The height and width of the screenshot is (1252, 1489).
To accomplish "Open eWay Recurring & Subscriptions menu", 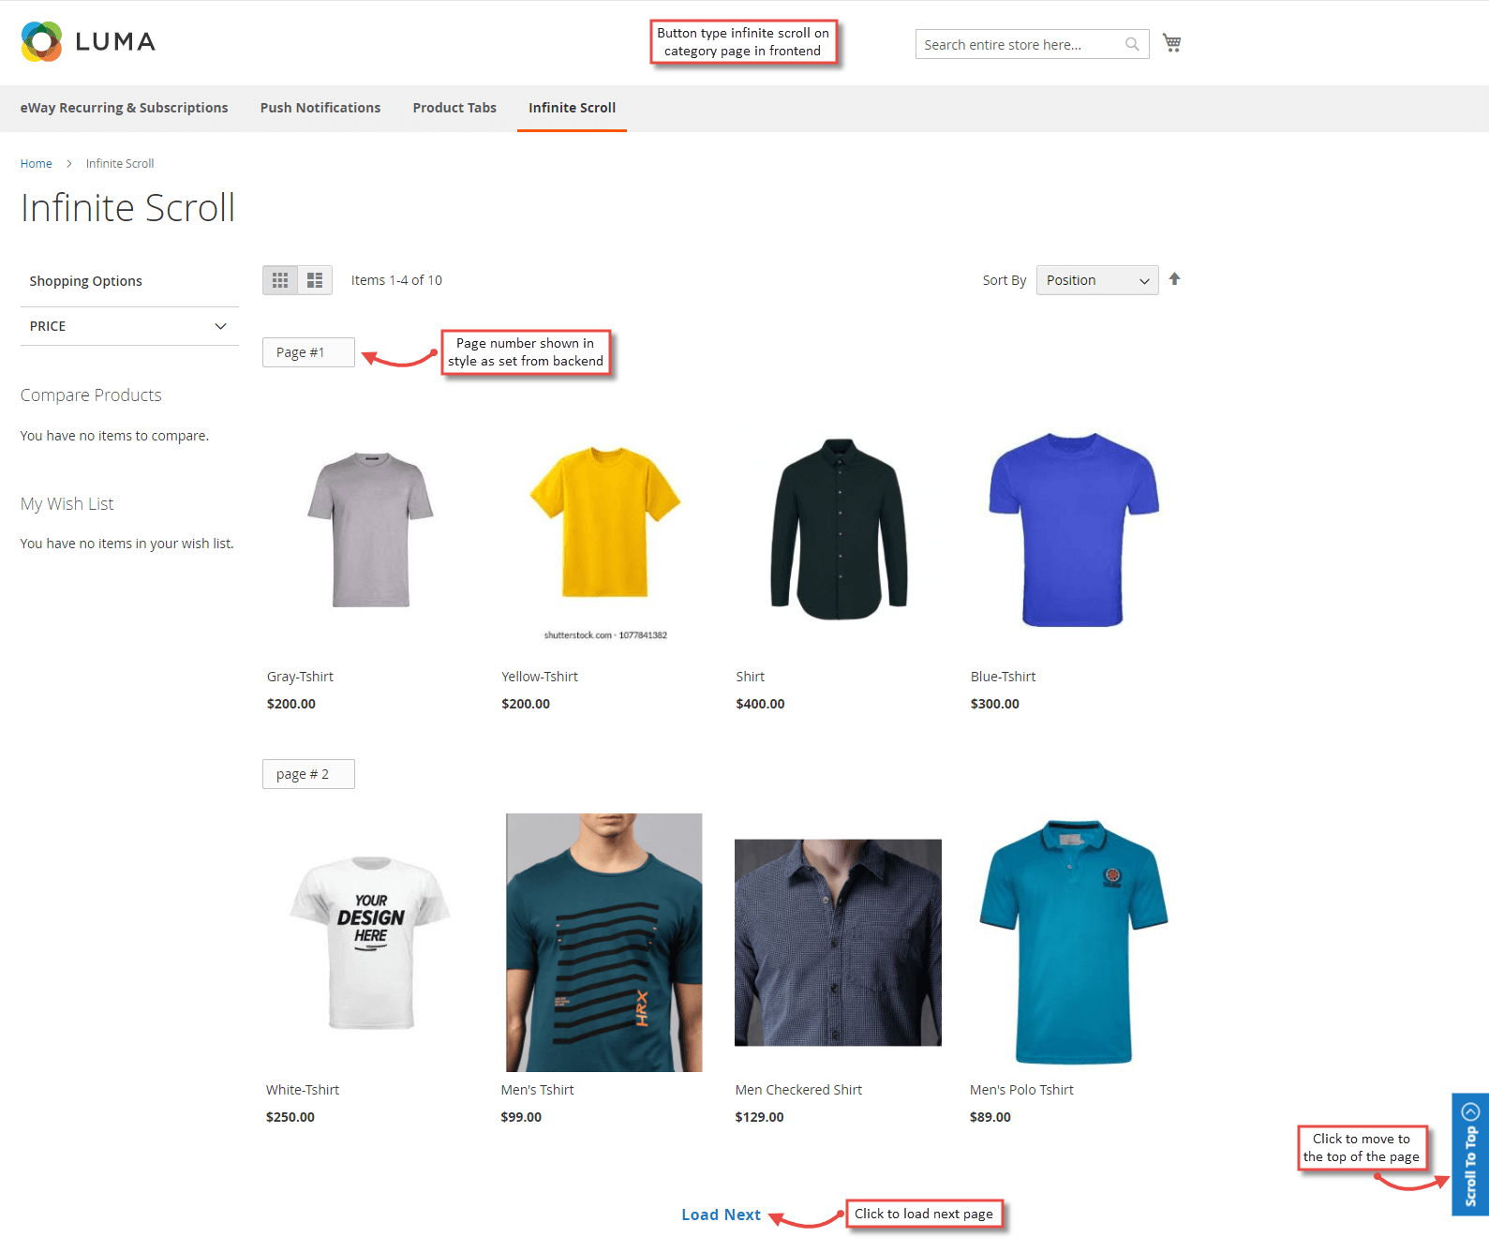I will click(124, 108).
